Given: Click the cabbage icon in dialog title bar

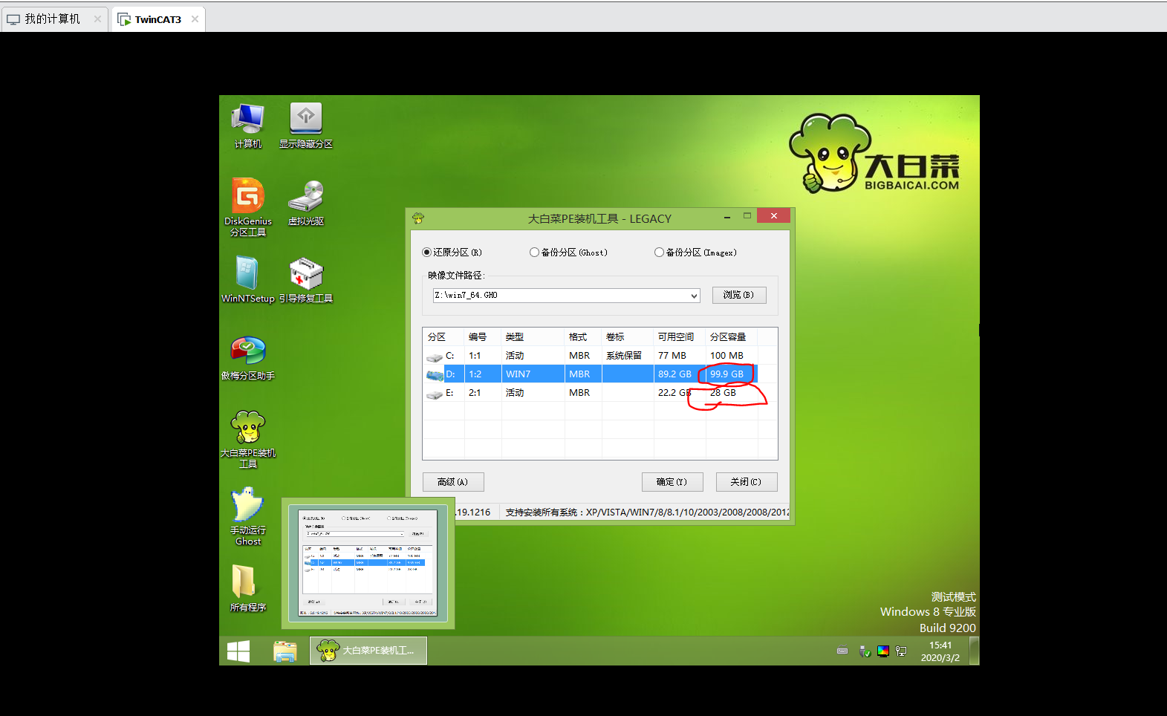Looking at the screenshot, I should 418,218.
